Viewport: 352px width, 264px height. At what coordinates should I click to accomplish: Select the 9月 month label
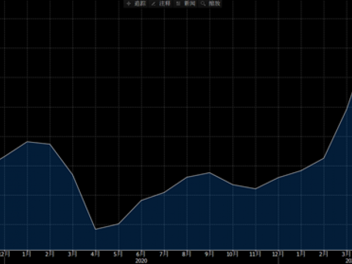210,254
